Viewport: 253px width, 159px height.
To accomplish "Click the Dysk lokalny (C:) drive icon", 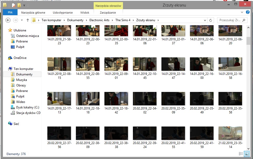I will click(x=13, y=107).
